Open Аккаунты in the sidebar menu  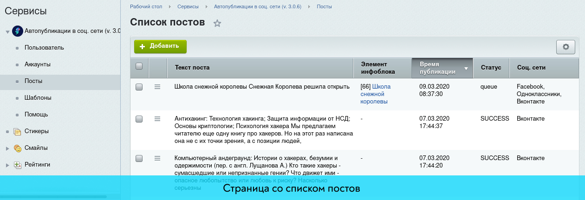pyautogui.click(x=38, y=65)
